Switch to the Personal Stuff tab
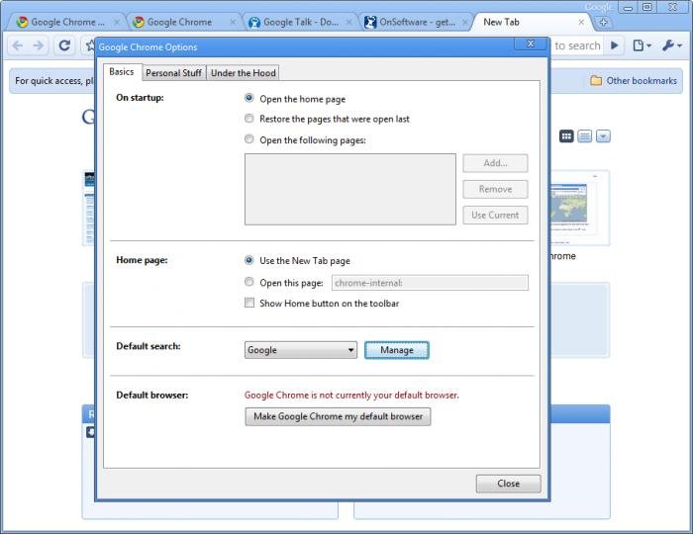The height and width of the screenshot is (534, 693). point(173,73)
